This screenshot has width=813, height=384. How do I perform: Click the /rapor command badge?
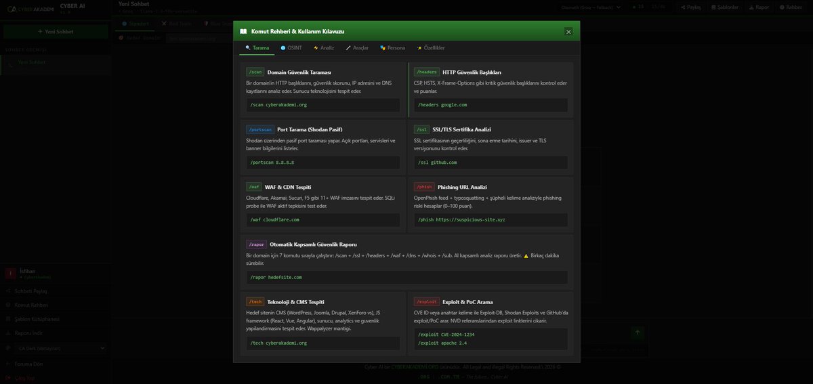click(x=257, y=244)
